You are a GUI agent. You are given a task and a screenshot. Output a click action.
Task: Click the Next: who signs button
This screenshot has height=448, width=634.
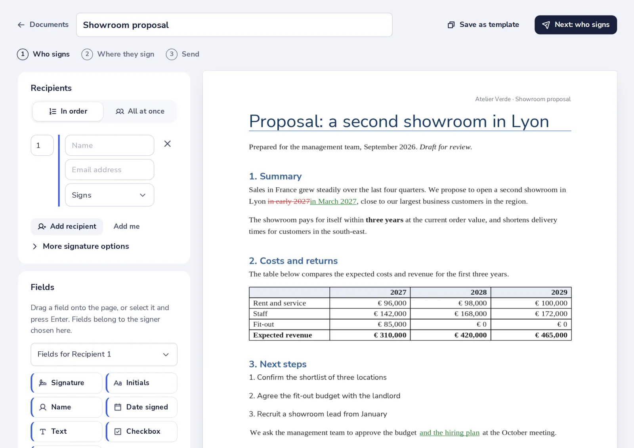[x=575, y=25]
